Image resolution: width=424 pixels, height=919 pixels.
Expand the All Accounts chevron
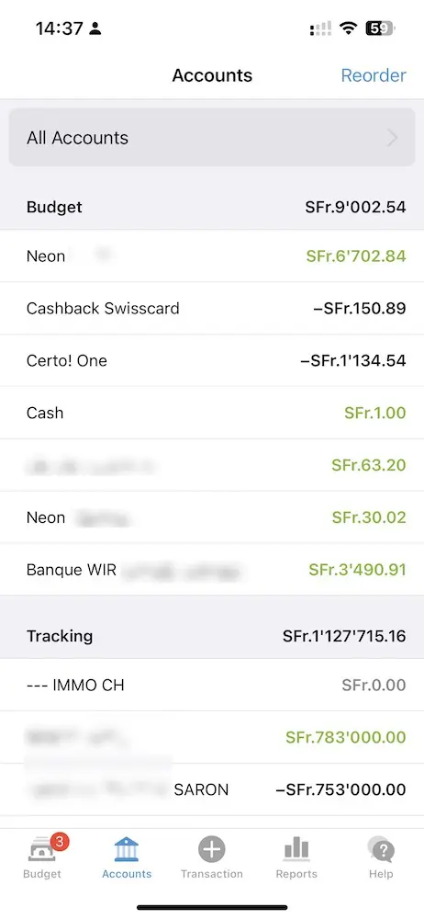[x=393, y=138]
